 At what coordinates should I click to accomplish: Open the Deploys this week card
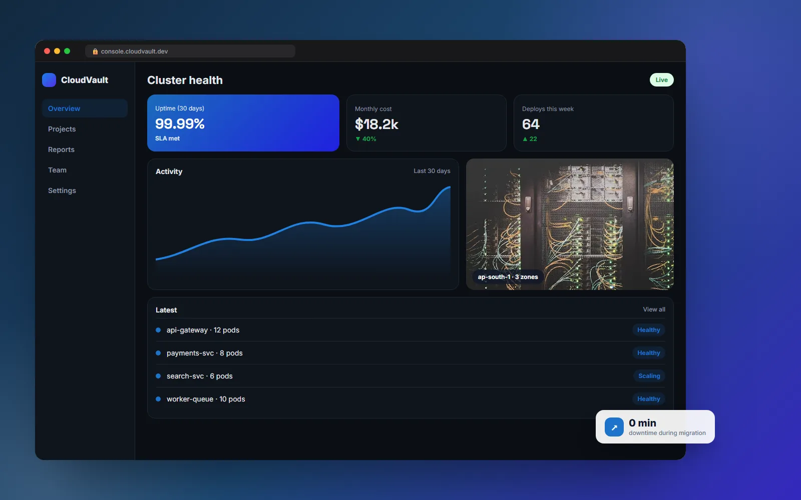click(x=594, y=123)
